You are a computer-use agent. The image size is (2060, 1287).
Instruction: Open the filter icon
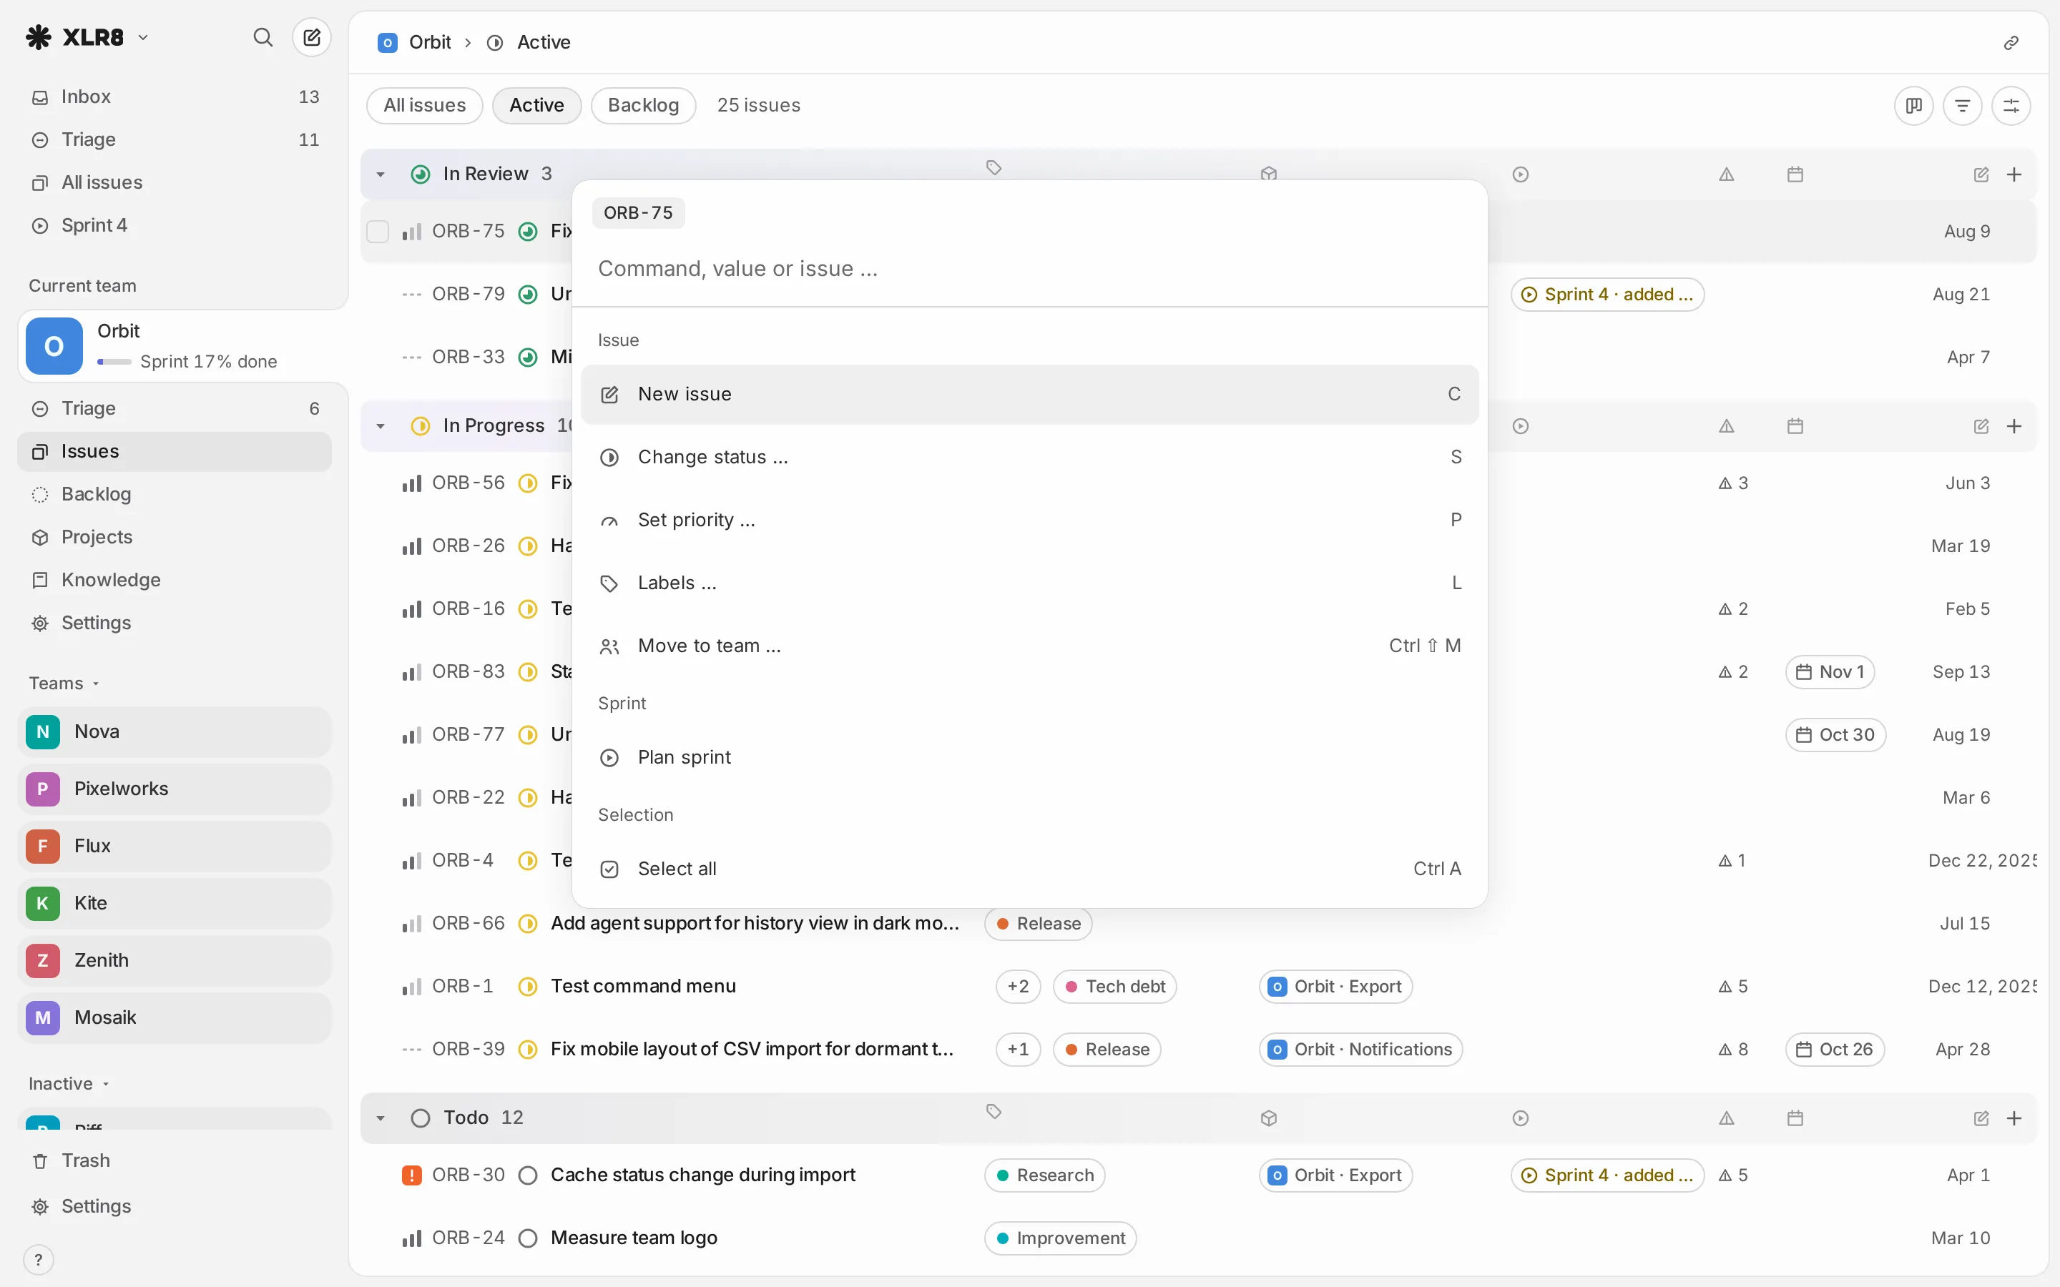point(1962,106)
